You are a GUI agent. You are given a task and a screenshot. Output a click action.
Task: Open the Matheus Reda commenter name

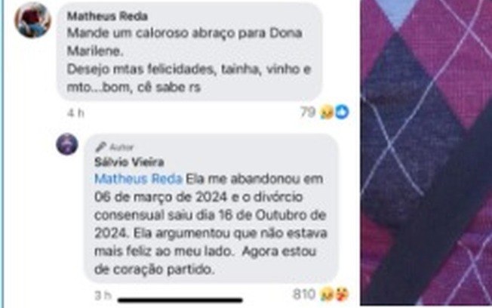pyautogui.click(x=107, y=16)
